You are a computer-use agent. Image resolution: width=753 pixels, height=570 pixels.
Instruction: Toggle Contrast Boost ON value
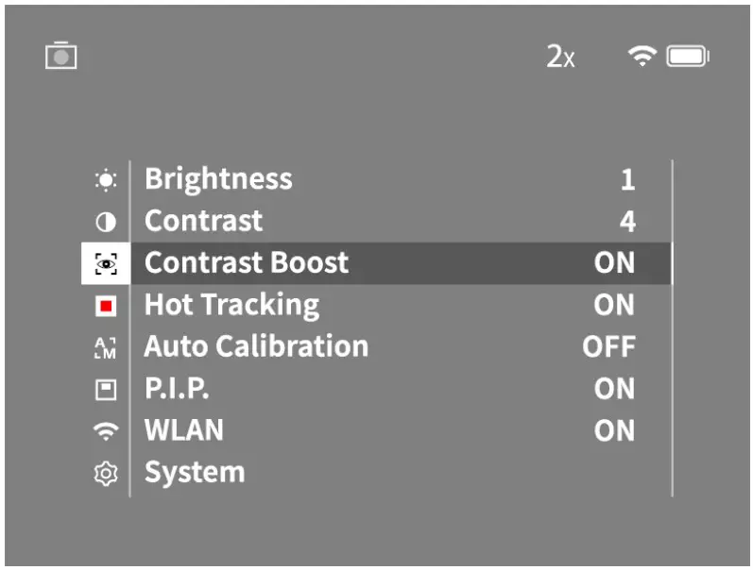[614, 263]
